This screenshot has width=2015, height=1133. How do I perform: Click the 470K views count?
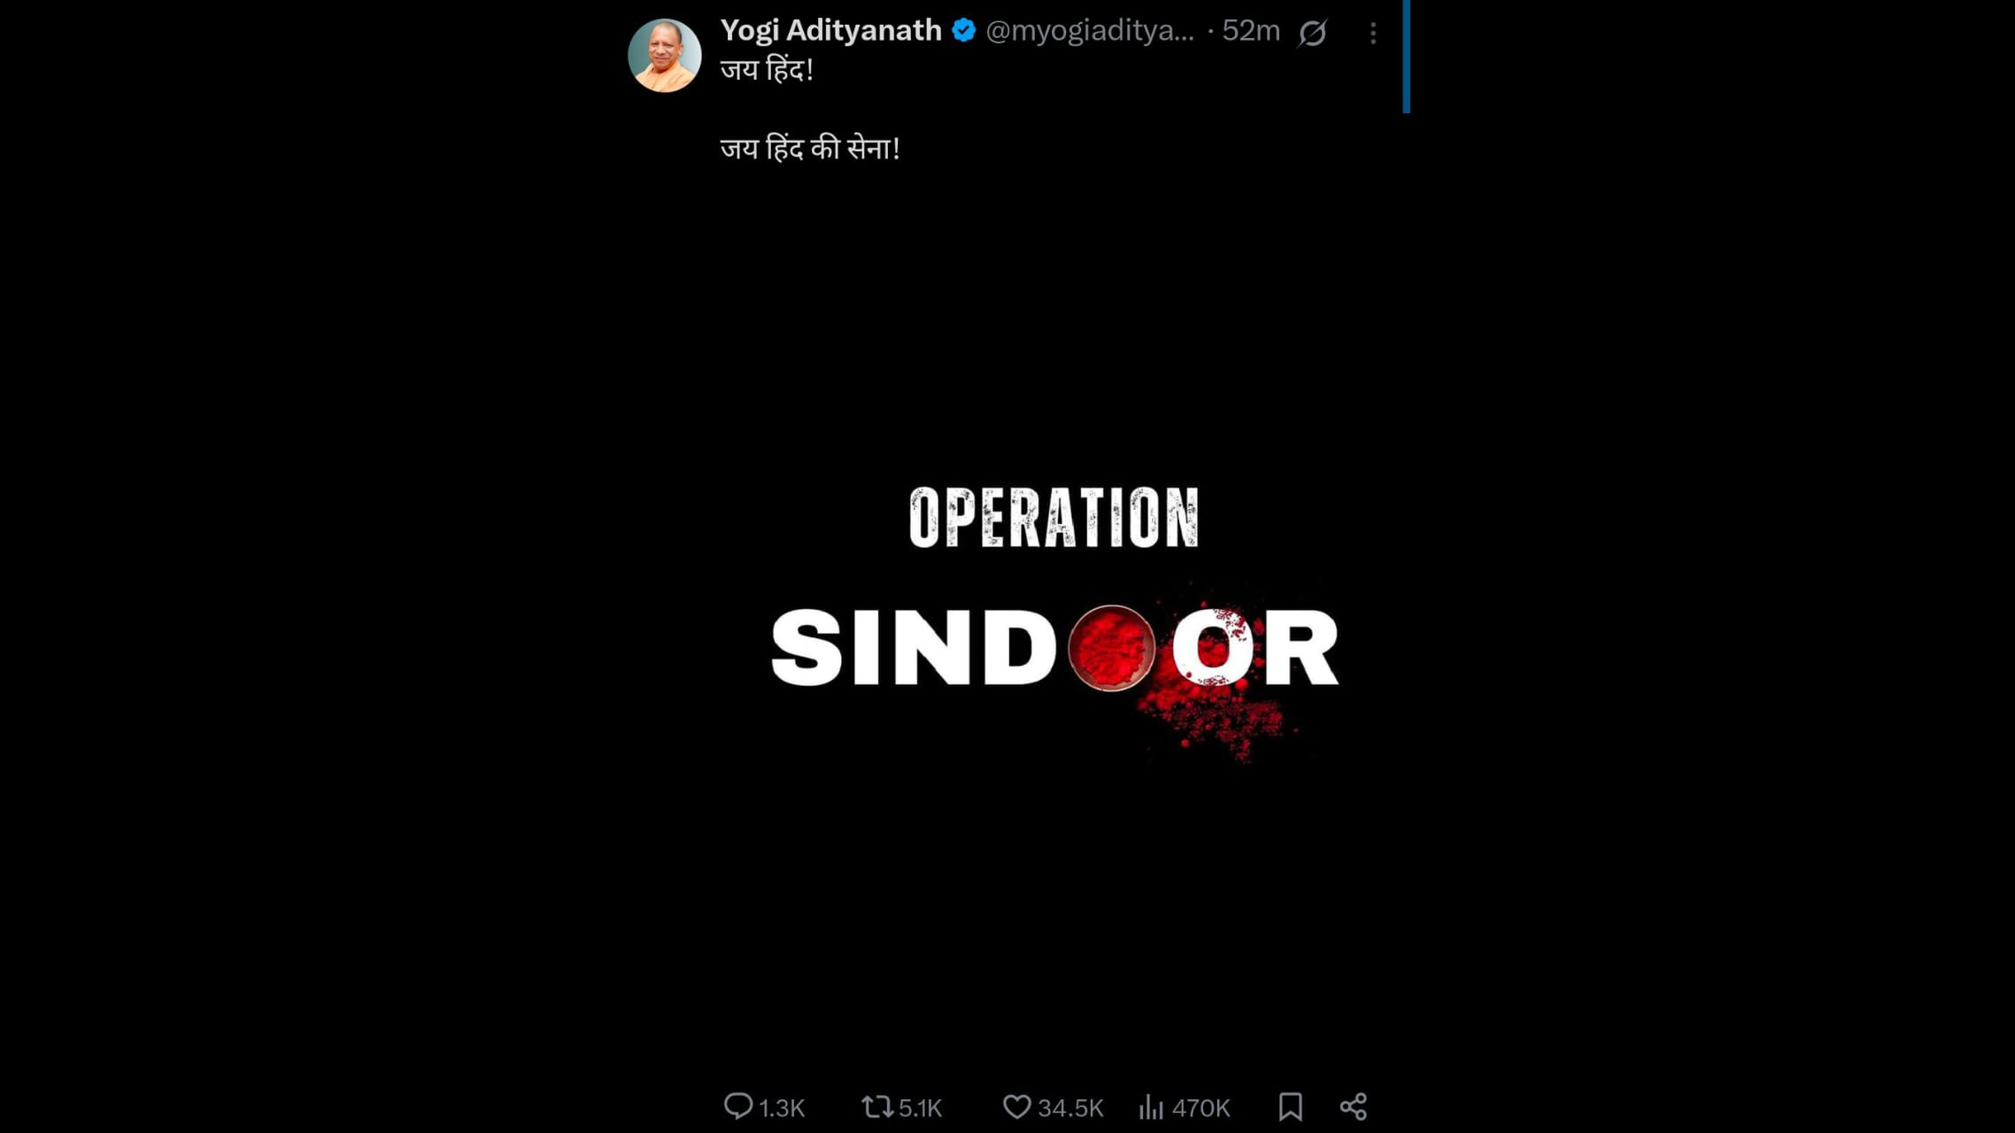[1201, 1108]
